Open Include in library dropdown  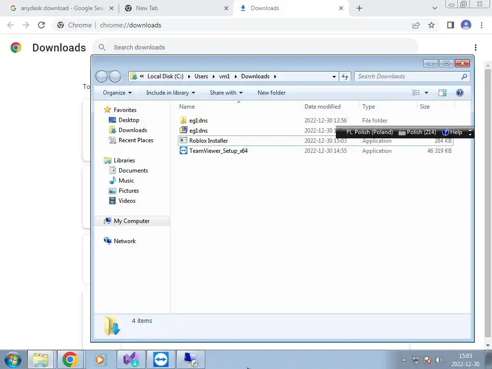point(171,93)
